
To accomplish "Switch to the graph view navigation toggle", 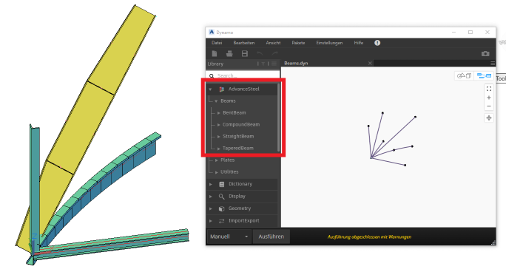I will click(x=484, y=75).
